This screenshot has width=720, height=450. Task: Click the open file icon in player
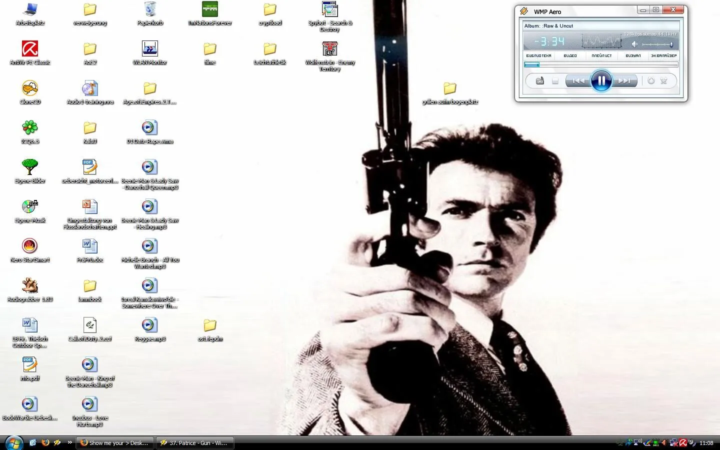coord(540,81)
